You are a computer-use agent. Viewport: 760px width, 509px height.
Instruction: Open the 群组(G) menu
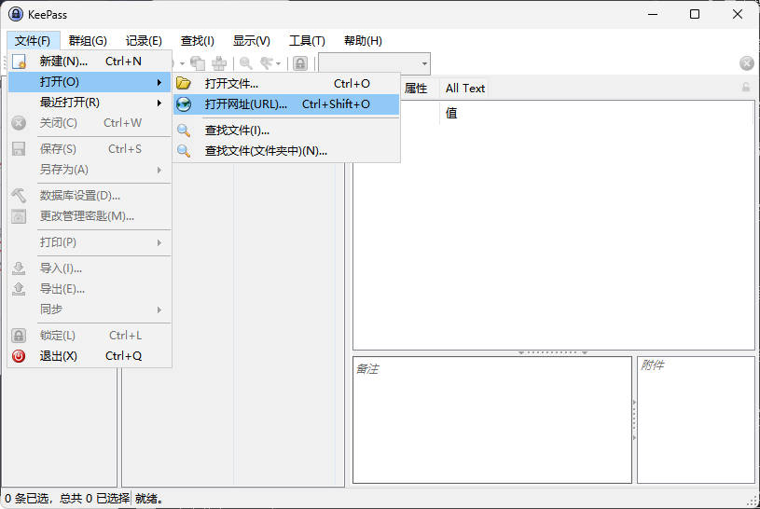(88, 41)
